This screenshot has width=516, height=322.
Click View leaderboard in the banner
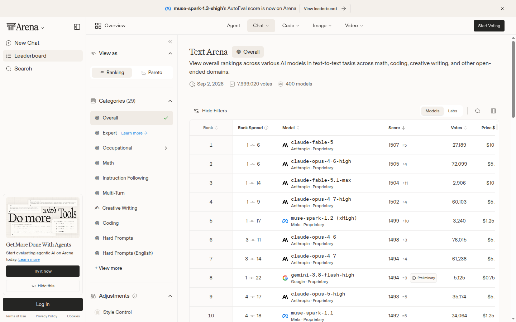(x=325, y=9)
